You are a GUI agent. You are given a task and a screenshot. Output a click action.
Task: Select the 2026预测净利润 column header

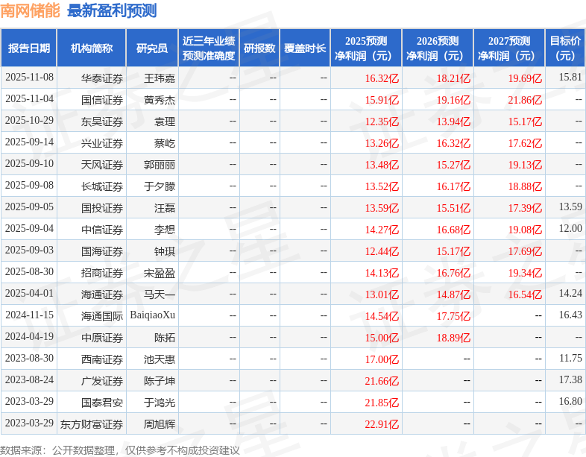pyautogui.click(x=438, y=48)
